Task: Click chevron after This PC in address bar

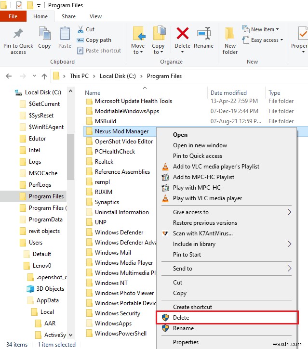Action: (94, 77)
